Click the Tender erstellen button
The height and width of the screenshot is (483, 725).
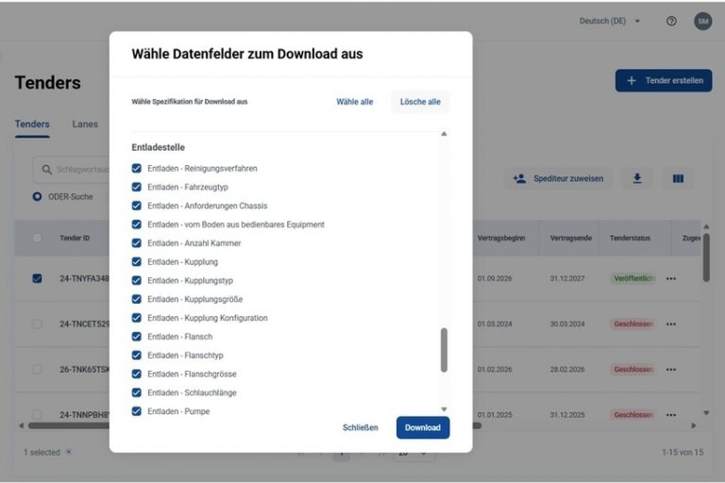(664, 80)
